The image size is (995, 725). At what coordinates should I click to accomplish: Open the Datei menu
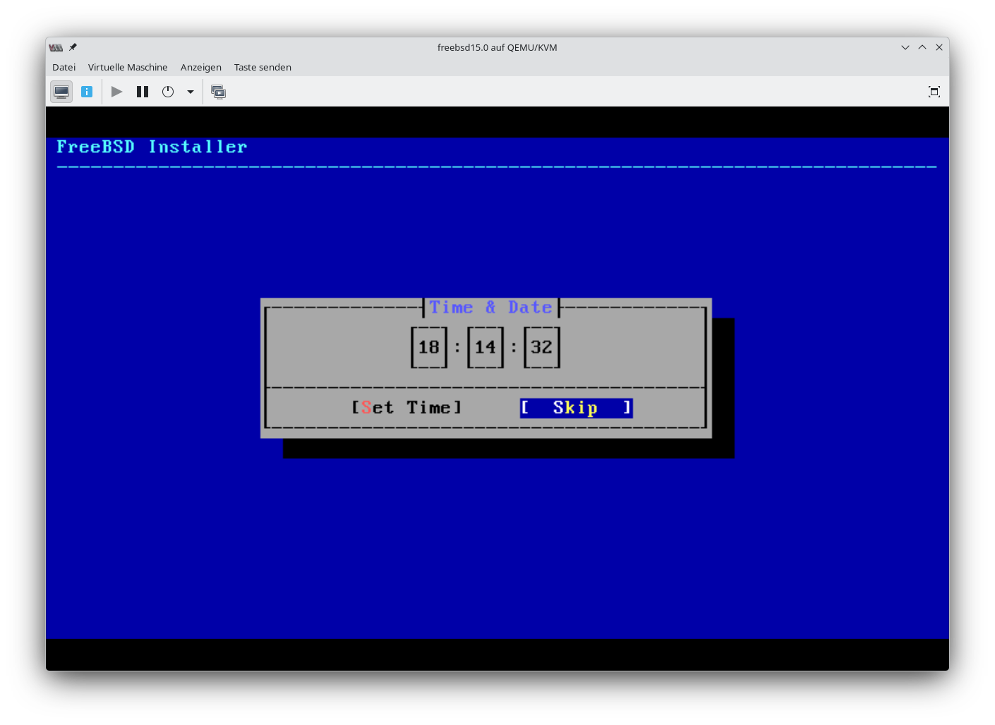(64, 68)
